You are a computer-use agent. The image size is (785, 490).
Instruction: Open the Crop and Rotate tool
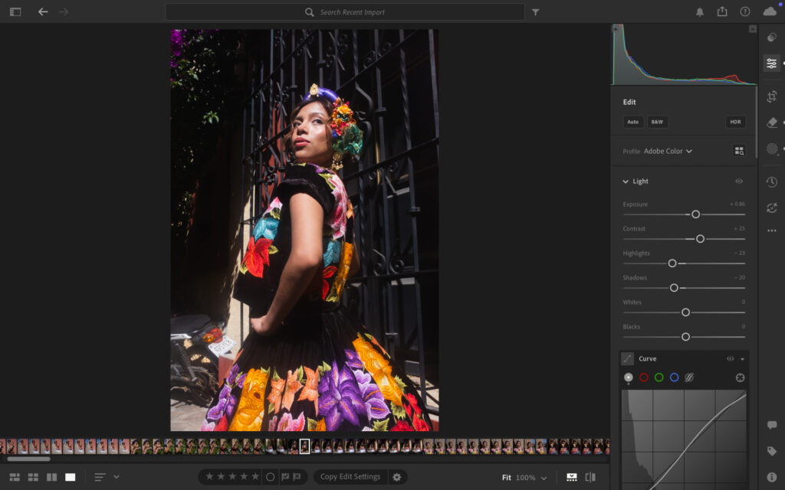(x=771, y=96)
